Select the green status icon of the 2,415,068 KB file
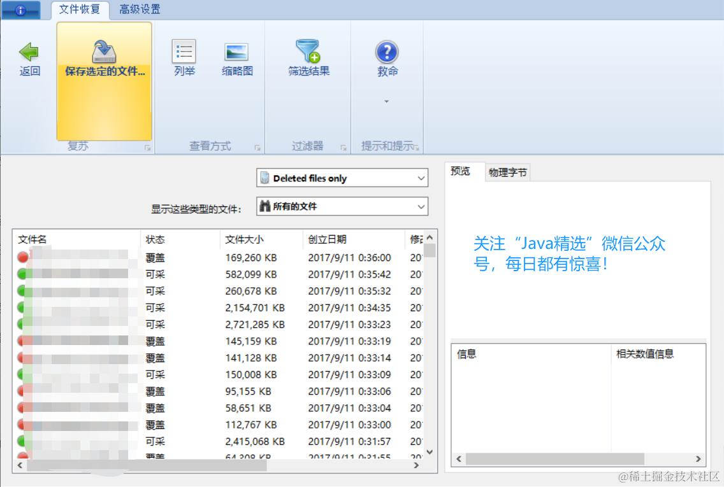The height and width of the screenshot is (487, 724). click(x=22, y=441)
